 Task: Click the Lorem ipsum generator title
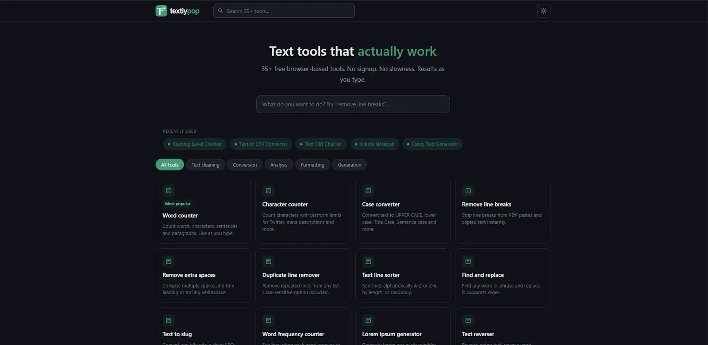point(392,334)
